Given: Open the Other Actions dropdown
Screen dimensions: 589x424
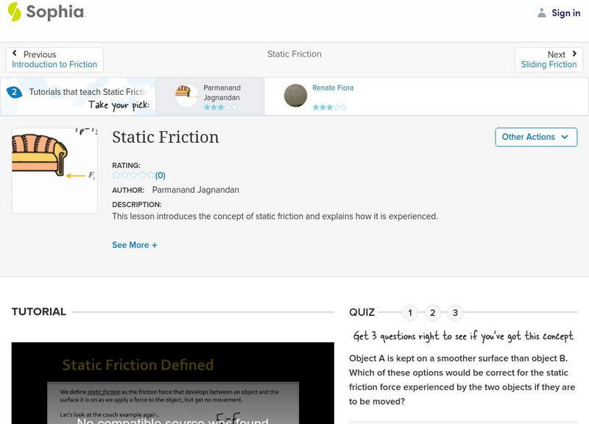Looking at the screenshot, I should [536, 137].
